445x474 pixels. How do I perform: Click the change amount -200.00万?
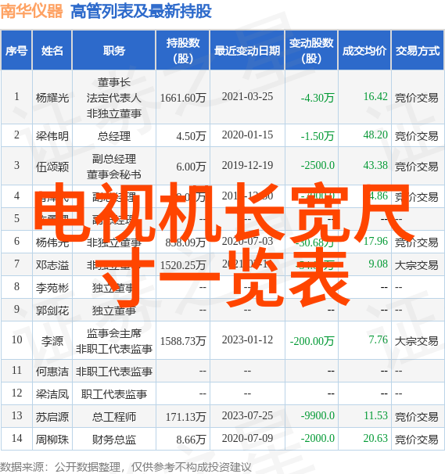[x=312, y=341]
